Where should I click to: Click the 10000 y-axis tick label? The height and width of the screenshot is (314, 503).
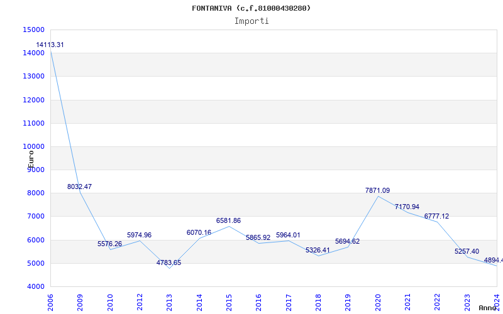(x=34, y=147)
